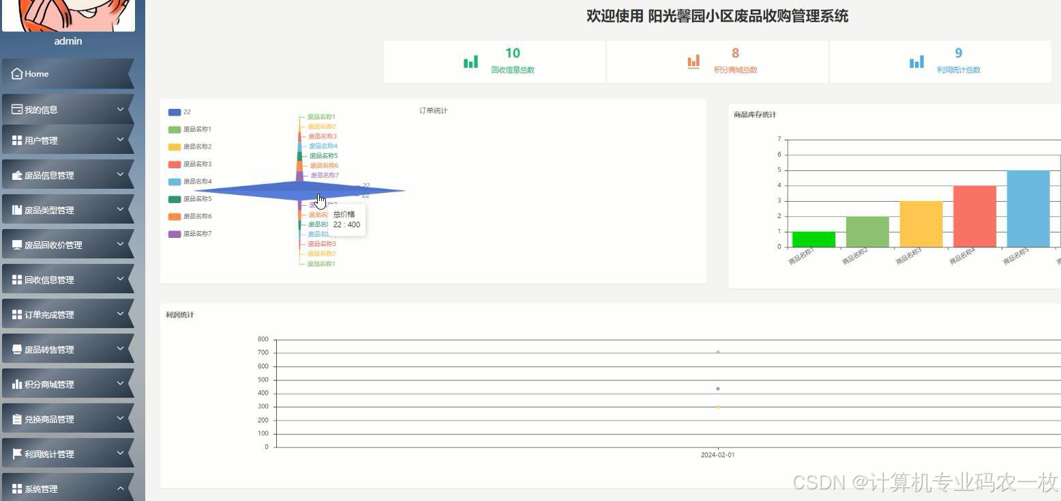Image resolution: width=1061 pixels, height=501 pixels.
Task: Click the blue bar-chart icon beside 利润统计总数
Action: (916, 61)
